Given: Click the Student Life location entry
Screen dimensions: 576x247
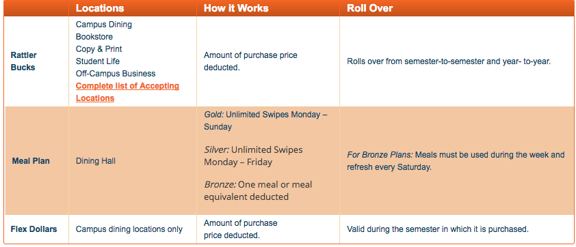Looking at the screenshot, I should (x=97, y=61).
